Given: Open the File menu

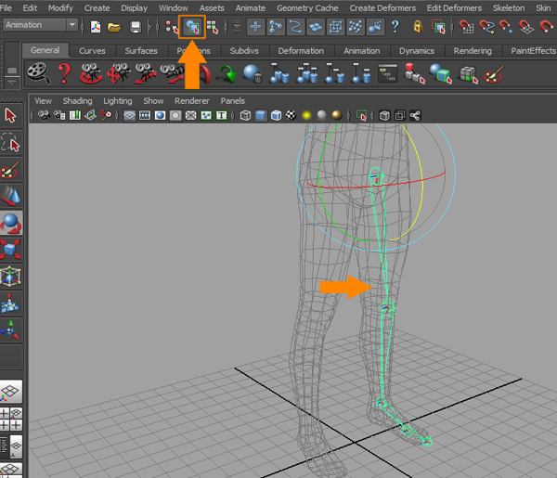Looking at the screenshot, I should 6,7.
